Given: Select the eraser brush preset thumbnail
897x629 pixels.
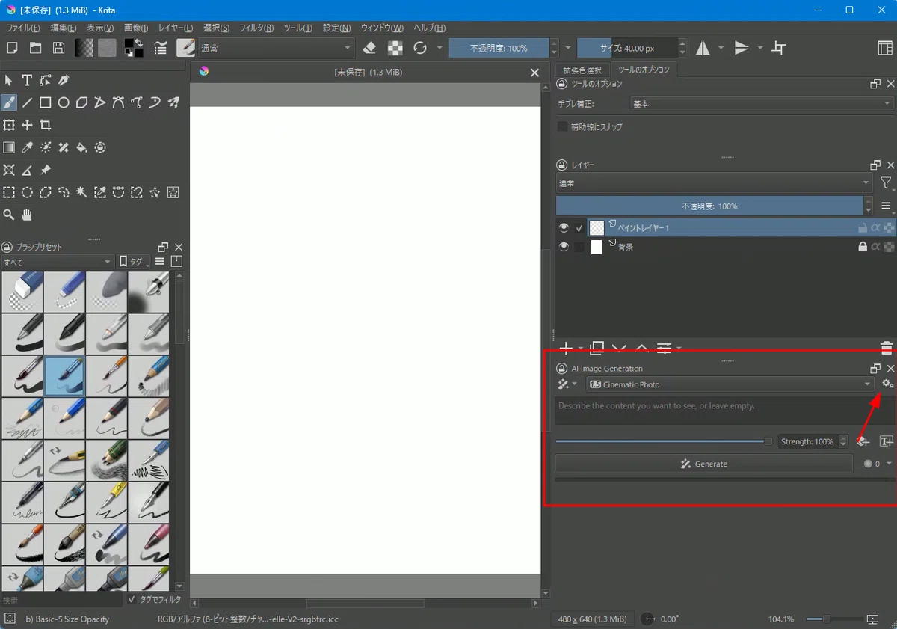Looking at the screenshot, I should tap(22, 292).
